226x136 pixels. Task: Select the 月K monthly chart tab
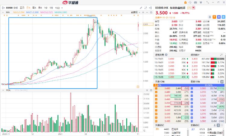40,8
